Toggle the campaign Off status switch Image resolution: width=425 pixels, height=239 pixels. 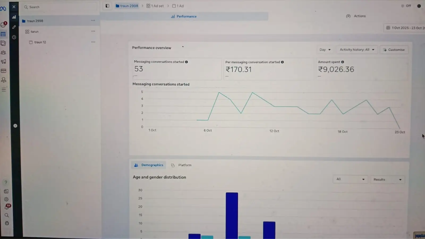tap(406, 6)
